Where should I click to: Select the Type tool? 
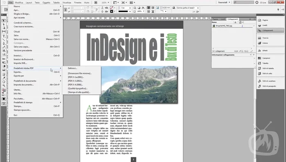(4, 36)
